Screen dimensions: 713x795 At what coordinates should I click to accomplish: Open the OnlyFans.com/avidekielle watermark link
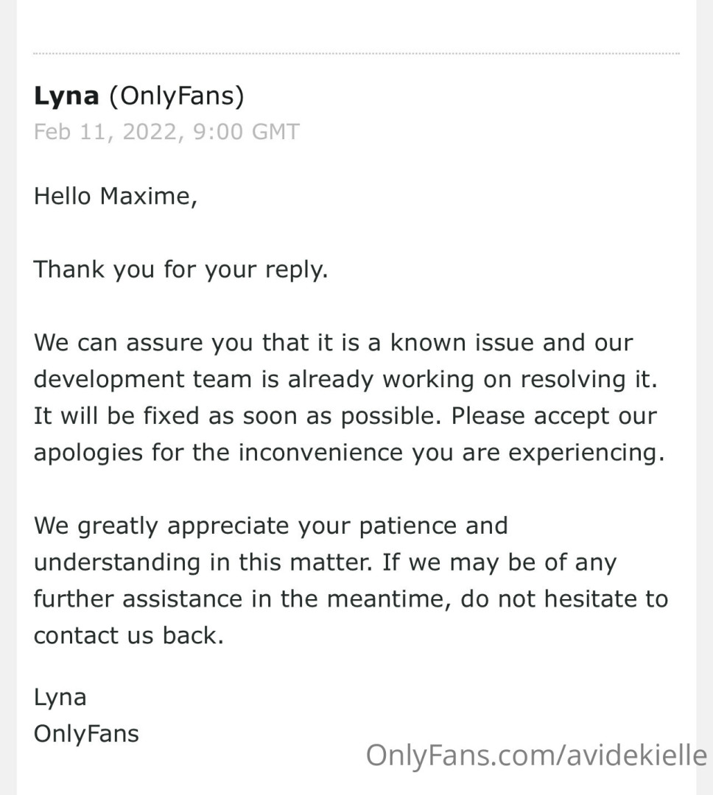(x=536, y=755)
